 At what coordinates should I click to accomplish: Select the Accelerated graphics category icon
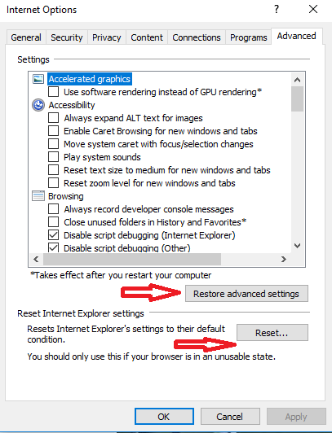[x=38, y=79]
